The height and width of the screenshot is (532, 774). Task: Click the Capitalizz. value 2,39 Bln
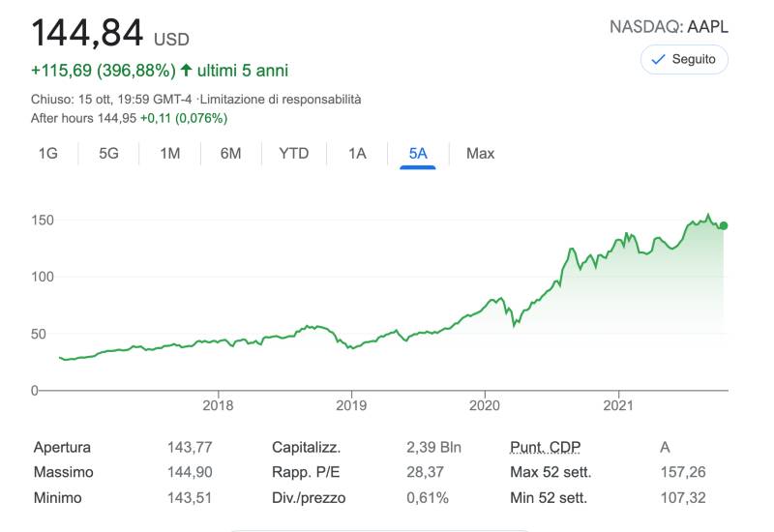click(433, 447)
